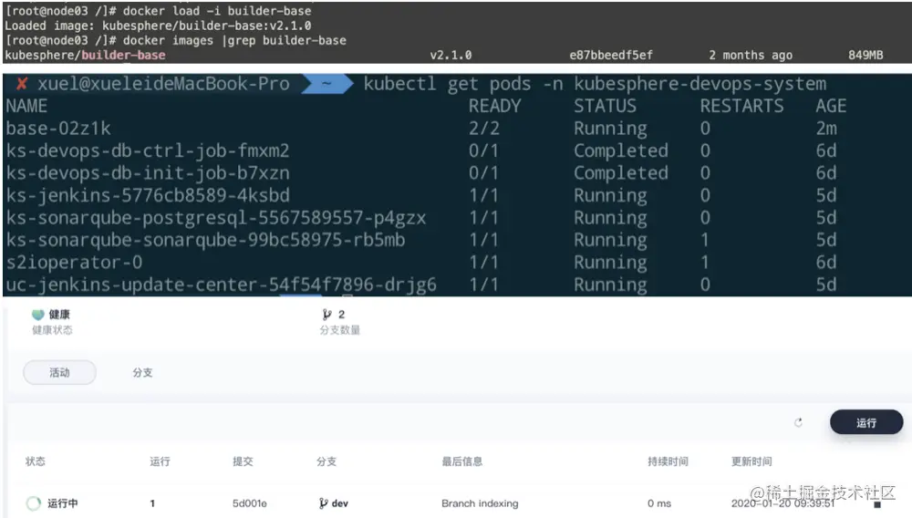Screen dimensions: 912x518
Task: Click pod uc-jenkins-update-center-54f54f7896-drjg6
Action: click(221, 285)
